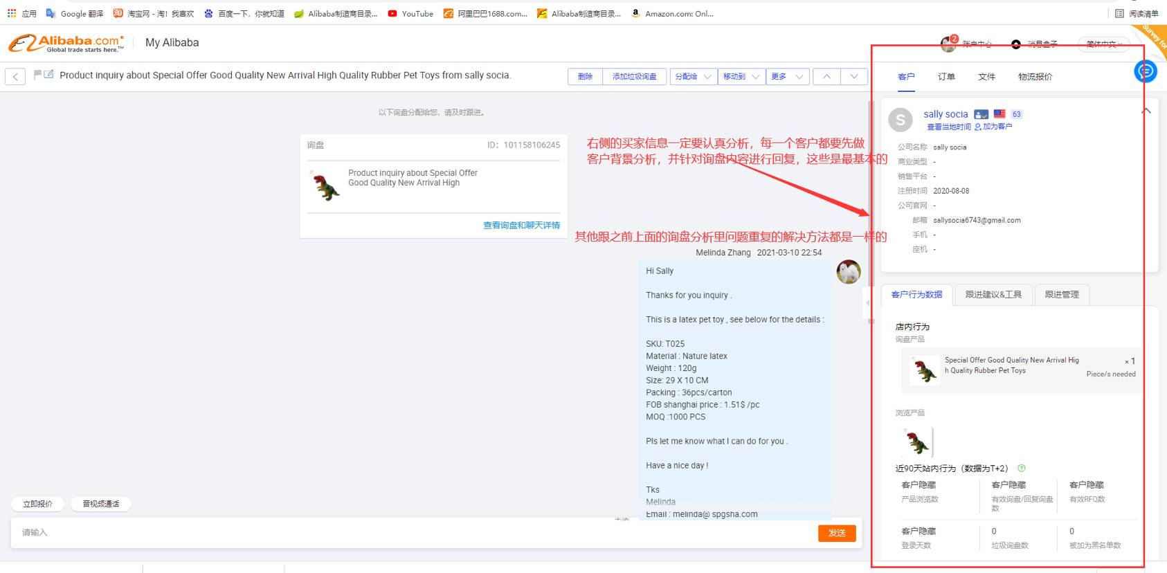Open the 淘宝网 bookmark
Screen dimensions: 1167x573
(154, 13)
